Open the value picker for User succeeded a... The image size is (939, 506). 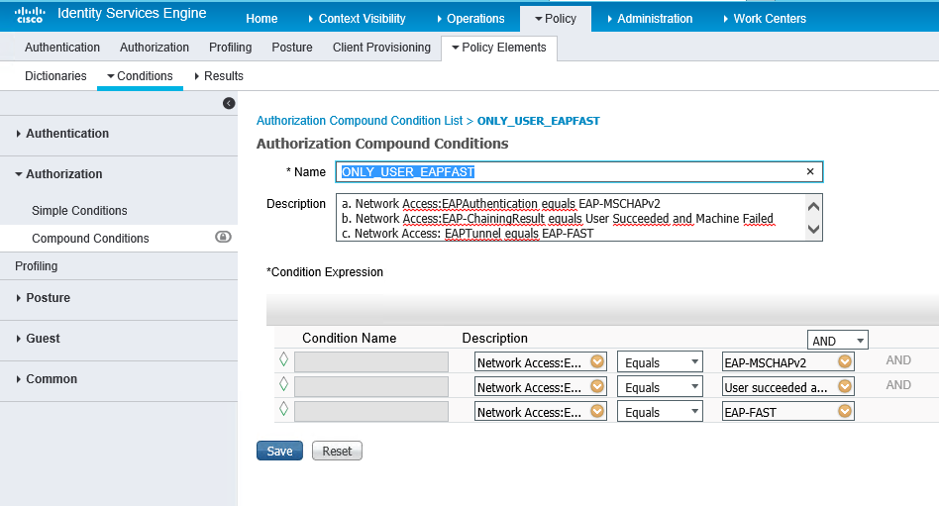pyautogui.click(x=845, y=386)
